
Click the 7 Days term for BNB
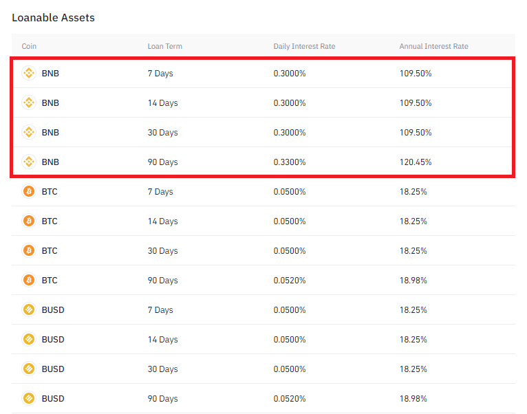(160, 74)
